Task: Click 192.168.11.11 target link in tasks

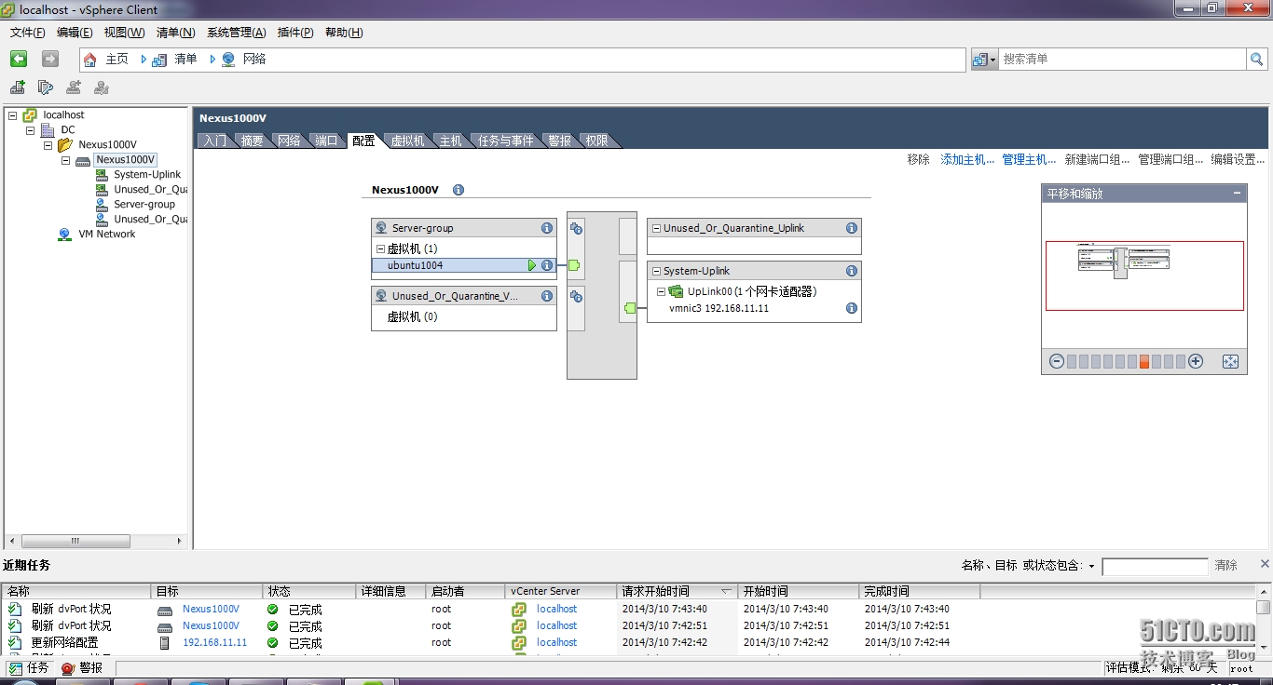Action: [x=214, y=642]
